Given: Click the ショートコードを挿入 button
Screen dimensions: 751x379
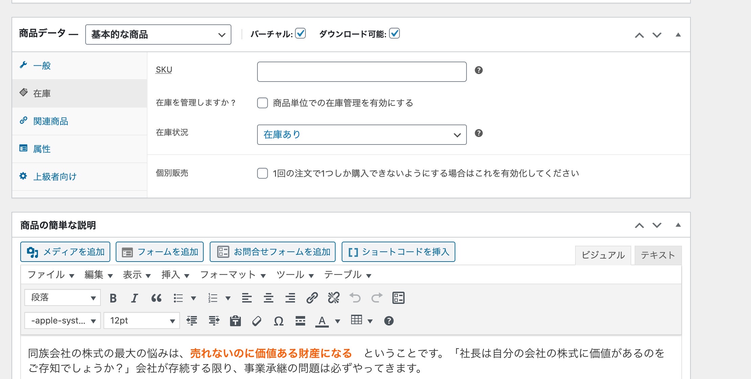Looking at the screenshot, I should [398, 252].
